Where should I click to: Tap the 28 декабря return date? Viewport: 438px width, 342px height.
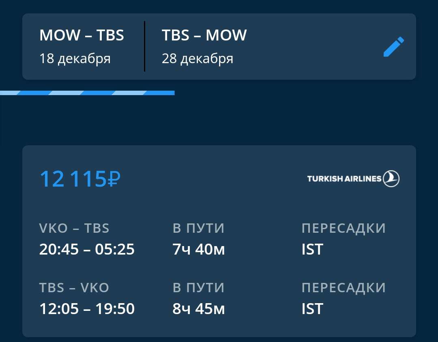tap(198, 59)
